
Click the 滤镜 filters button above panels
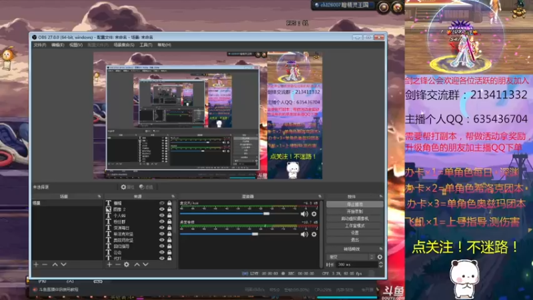146,187
